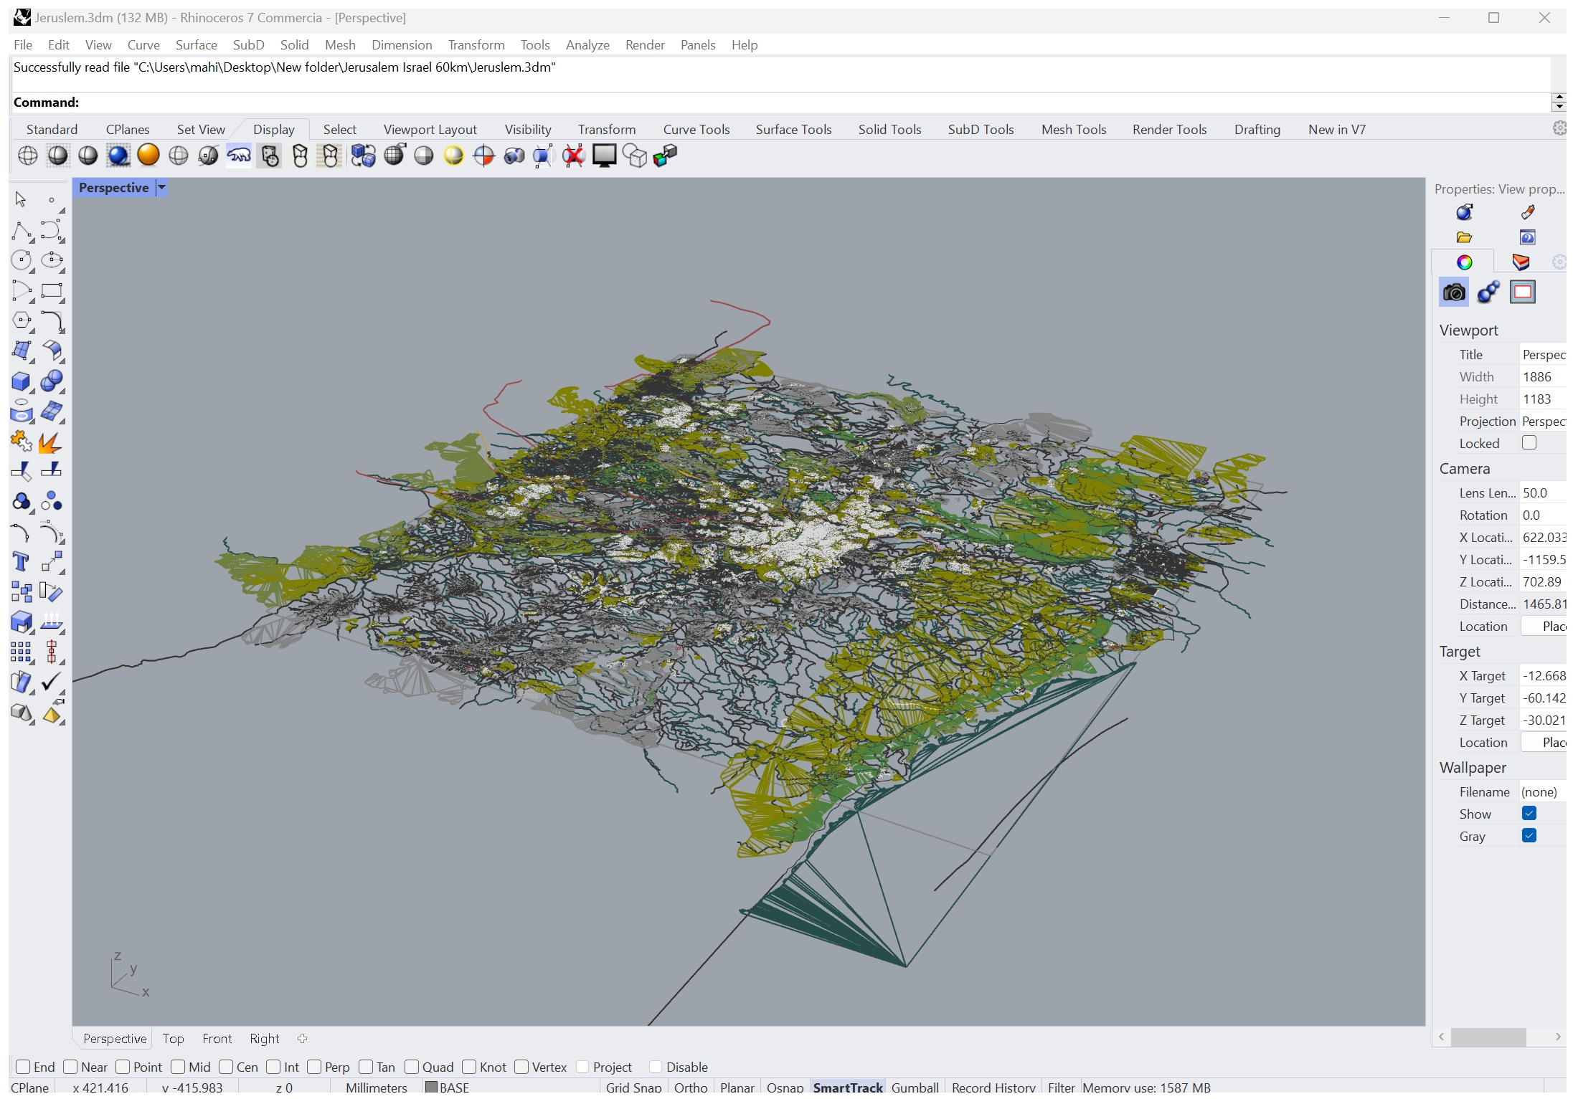Click the fullscreen monitor icon in the toolbar
This screenshot has height=1099, width=1573.
point(605,156)
